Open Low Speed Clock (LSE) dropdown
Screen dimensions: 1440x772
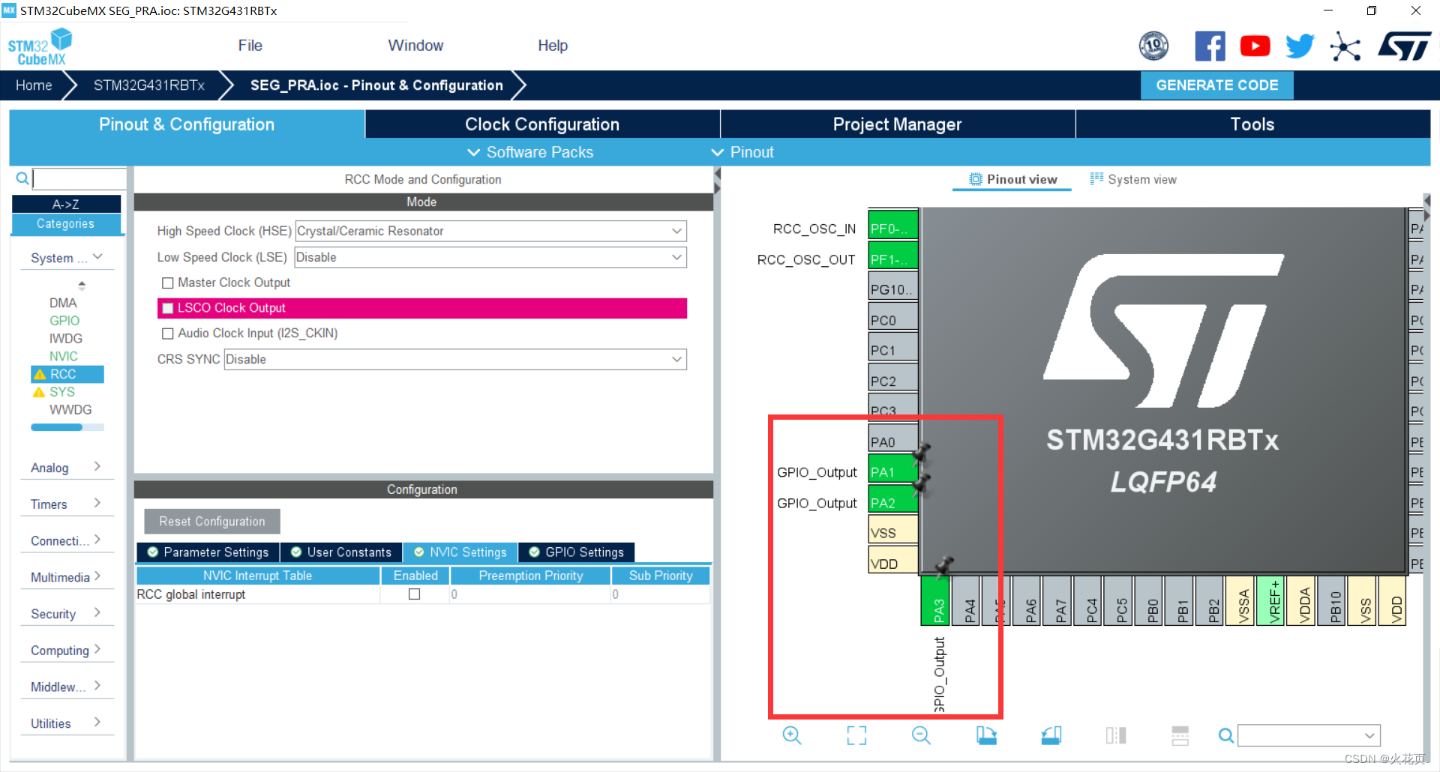[491, 257]
